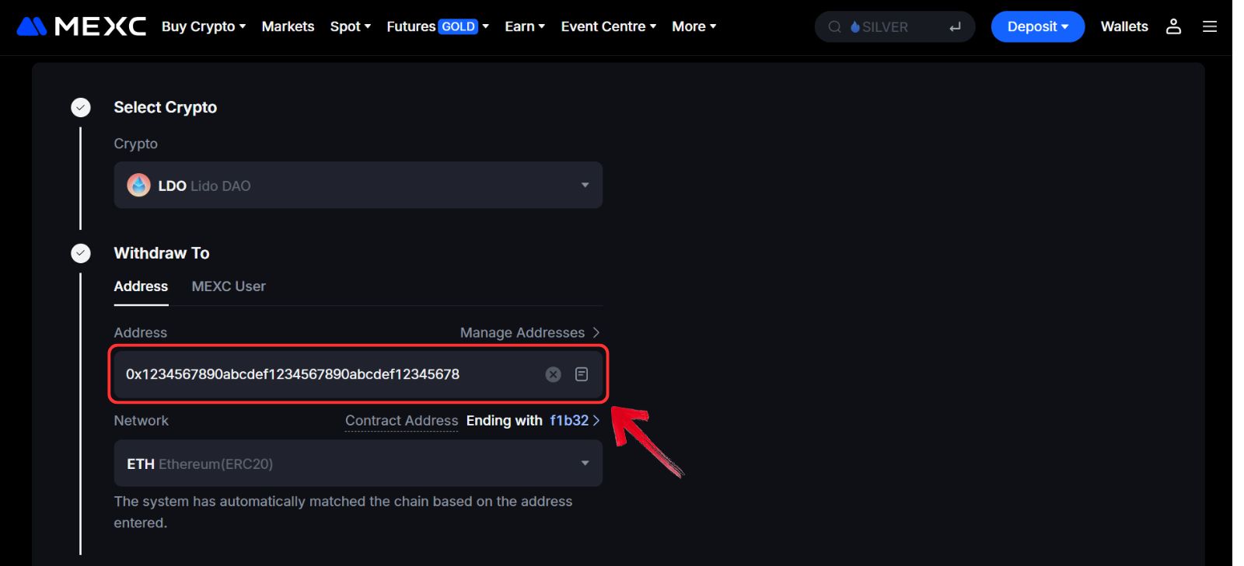Click the Select Crypto step checkmark

click(81, 107)
